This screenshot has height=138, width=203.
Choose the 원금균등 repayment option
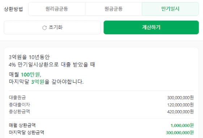point(114,9)
